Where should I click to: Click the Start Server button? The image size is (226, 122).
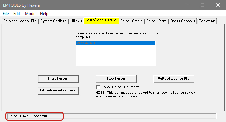(x=58, y=79)
